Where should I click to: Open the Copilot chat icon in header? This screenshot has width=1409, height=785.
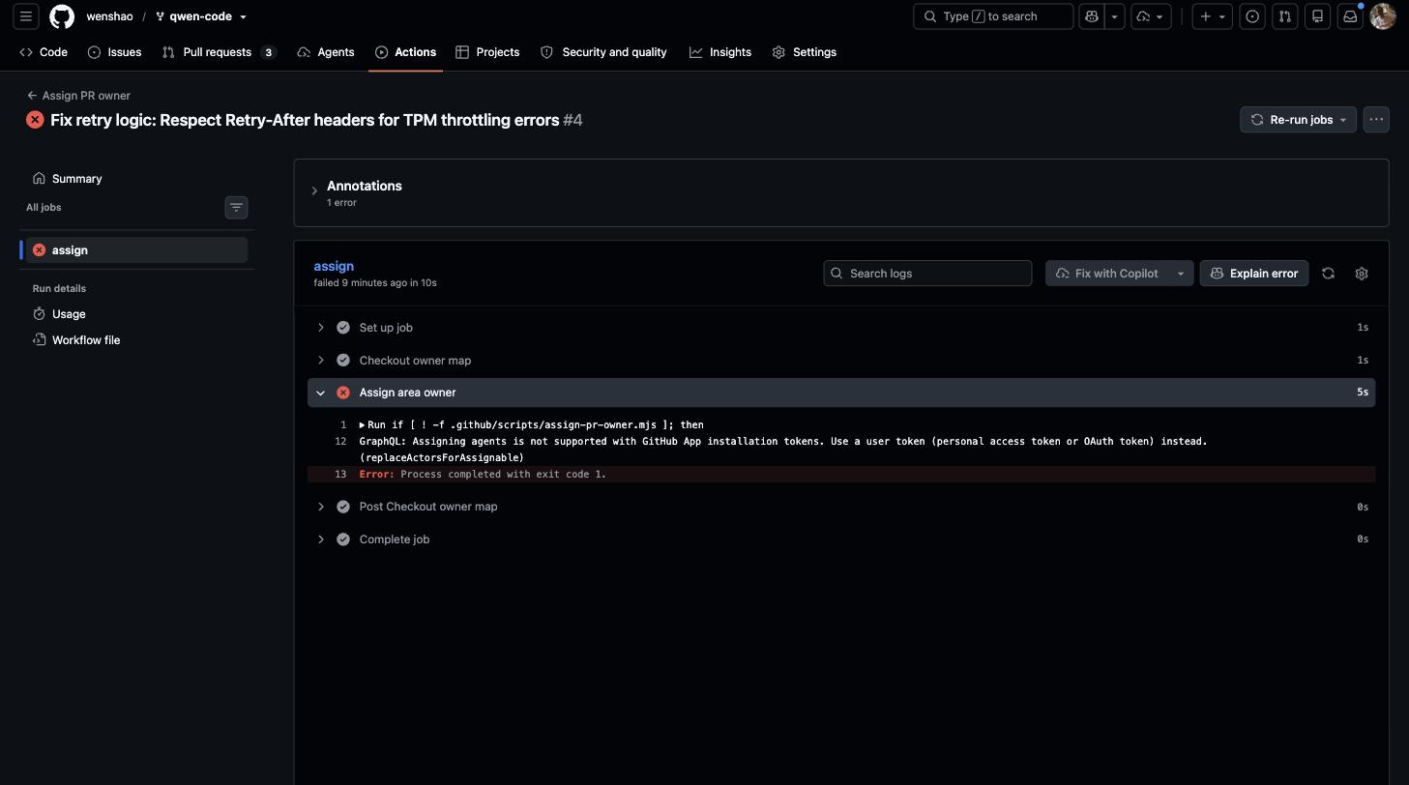1092,16
